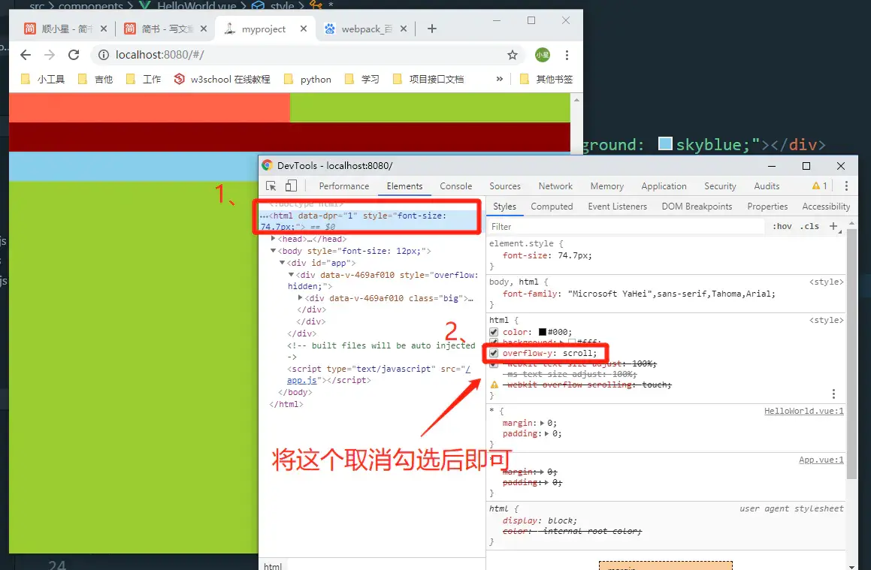The image size is (871, 570).
Task: Click the black #000 color swatch
Action: point(542,332)
